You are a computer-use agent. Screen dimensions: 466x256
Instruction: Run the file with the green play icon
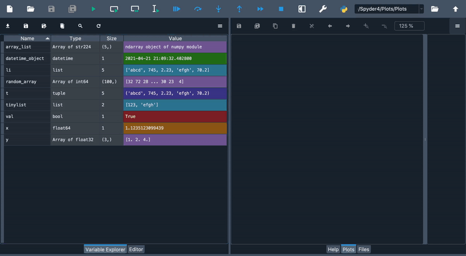[93, 9]
